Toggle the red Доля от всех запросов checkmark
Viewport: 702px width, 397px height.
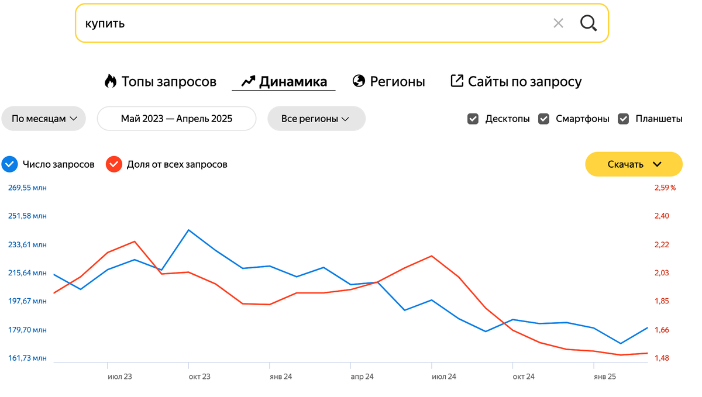pyautogui.click(x=113, y=164)
